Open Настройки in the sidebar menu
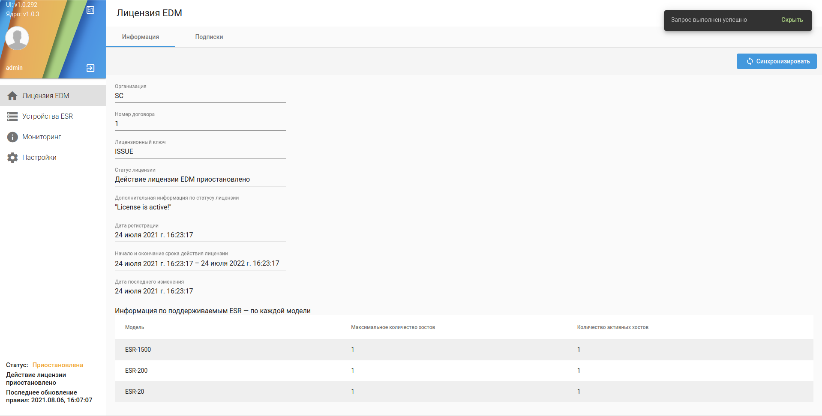This screenshot has width=822, height=416. pos(39,158)
